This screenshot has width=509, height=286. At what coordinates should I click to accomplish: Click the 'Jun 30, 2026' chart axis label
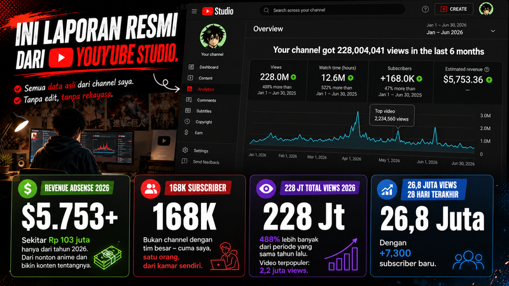click(463, 163)
